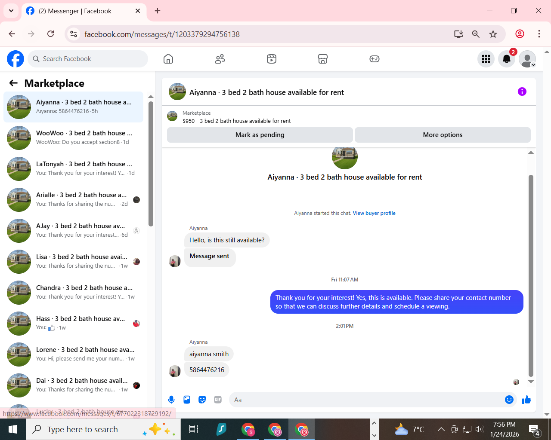
Task: Click More options button
Action: 443,135
